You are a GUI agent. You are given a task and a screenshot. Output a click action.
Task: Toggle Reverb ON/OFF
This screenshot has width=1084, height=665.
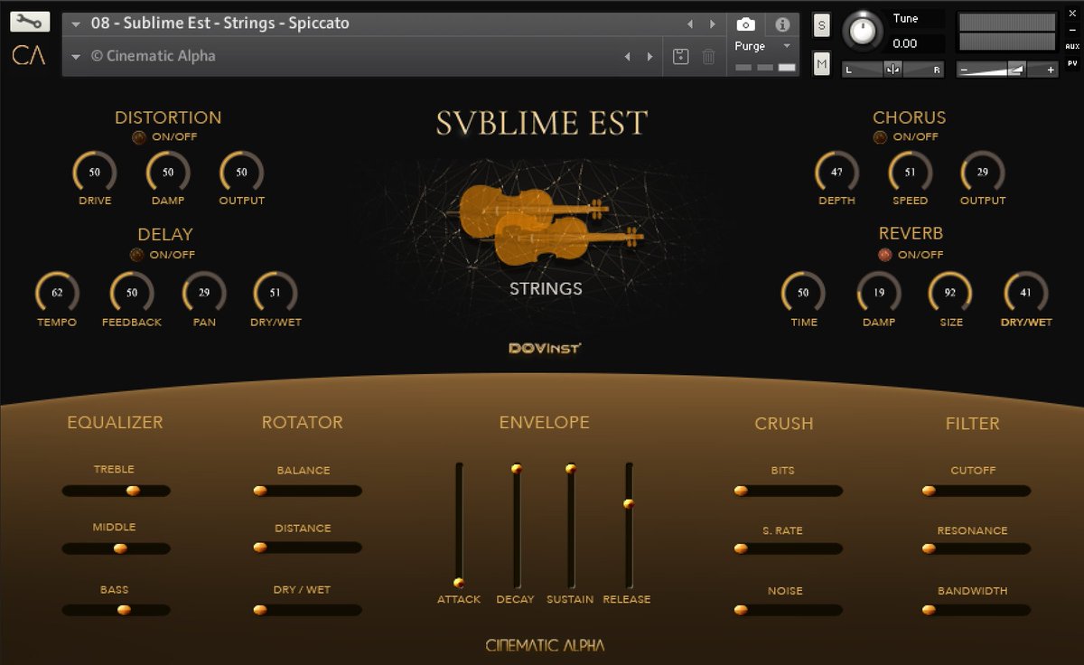pos(884,255)
